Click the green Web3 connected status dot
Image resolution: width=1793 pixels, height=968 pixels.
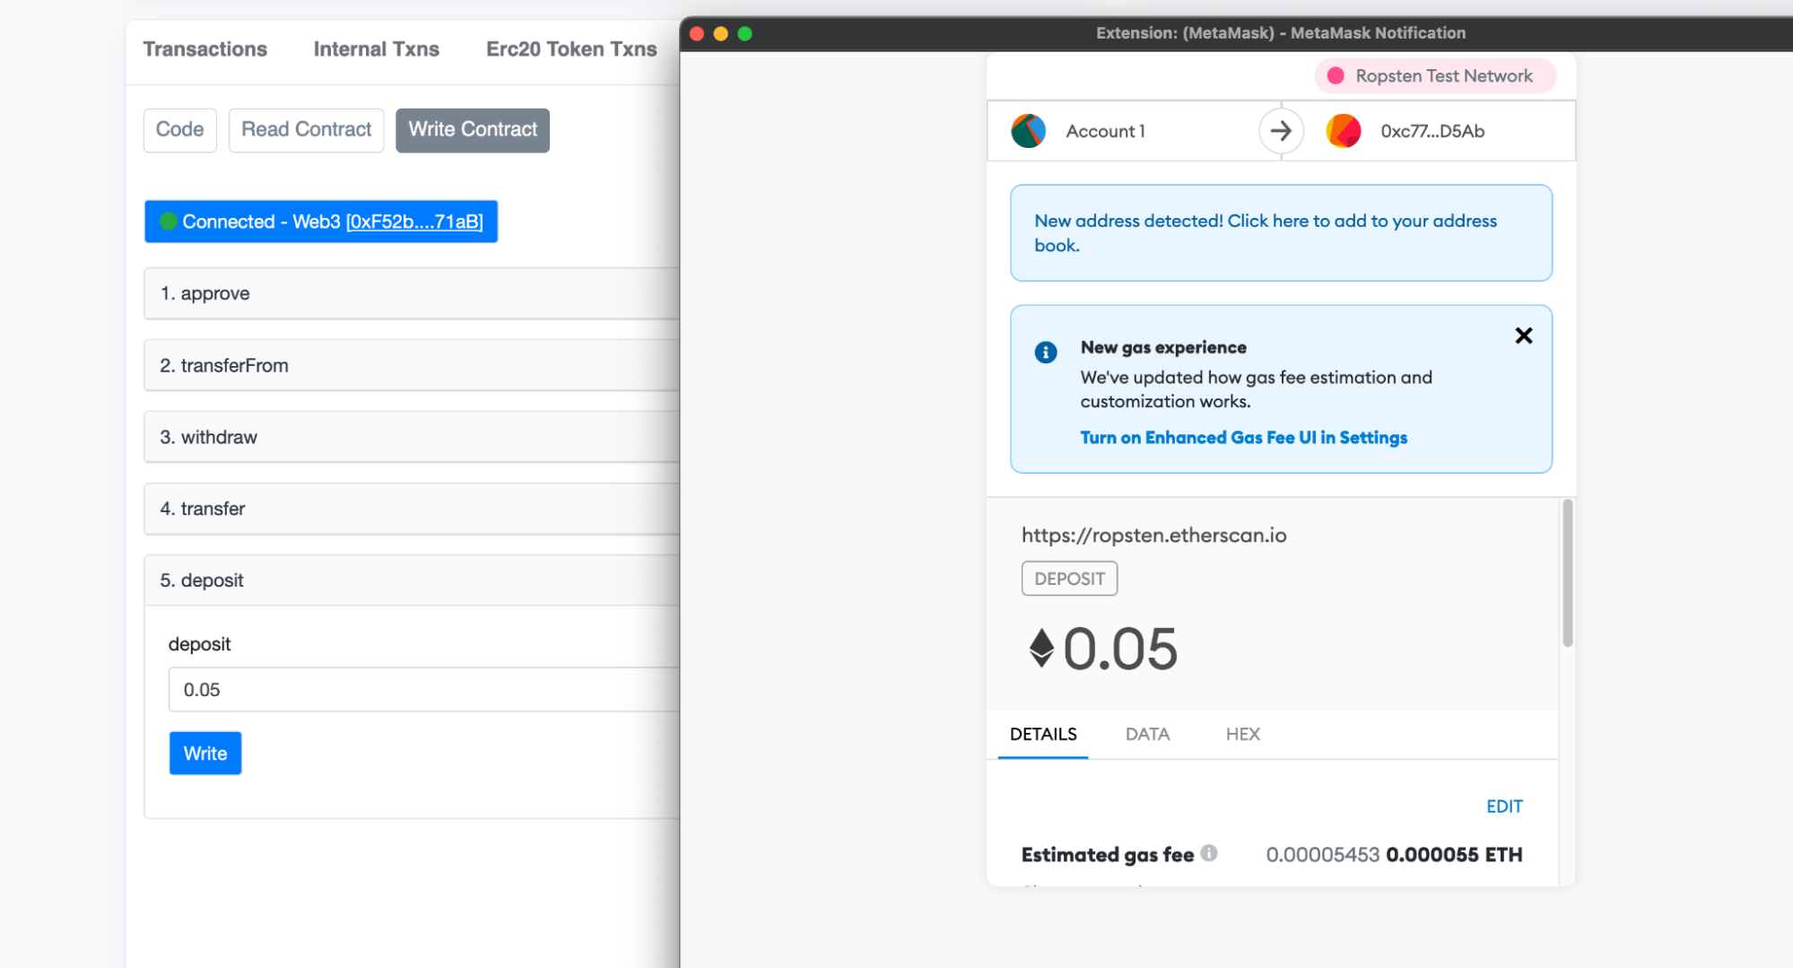(168, 222)
